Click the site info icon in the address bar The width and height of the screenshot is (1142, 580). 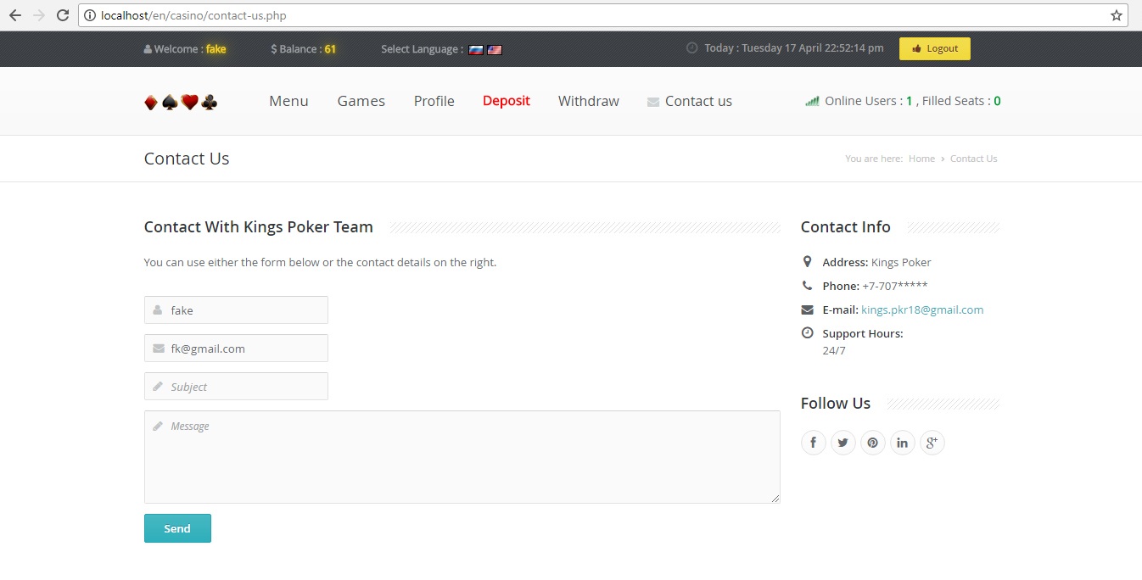[90, 15]
